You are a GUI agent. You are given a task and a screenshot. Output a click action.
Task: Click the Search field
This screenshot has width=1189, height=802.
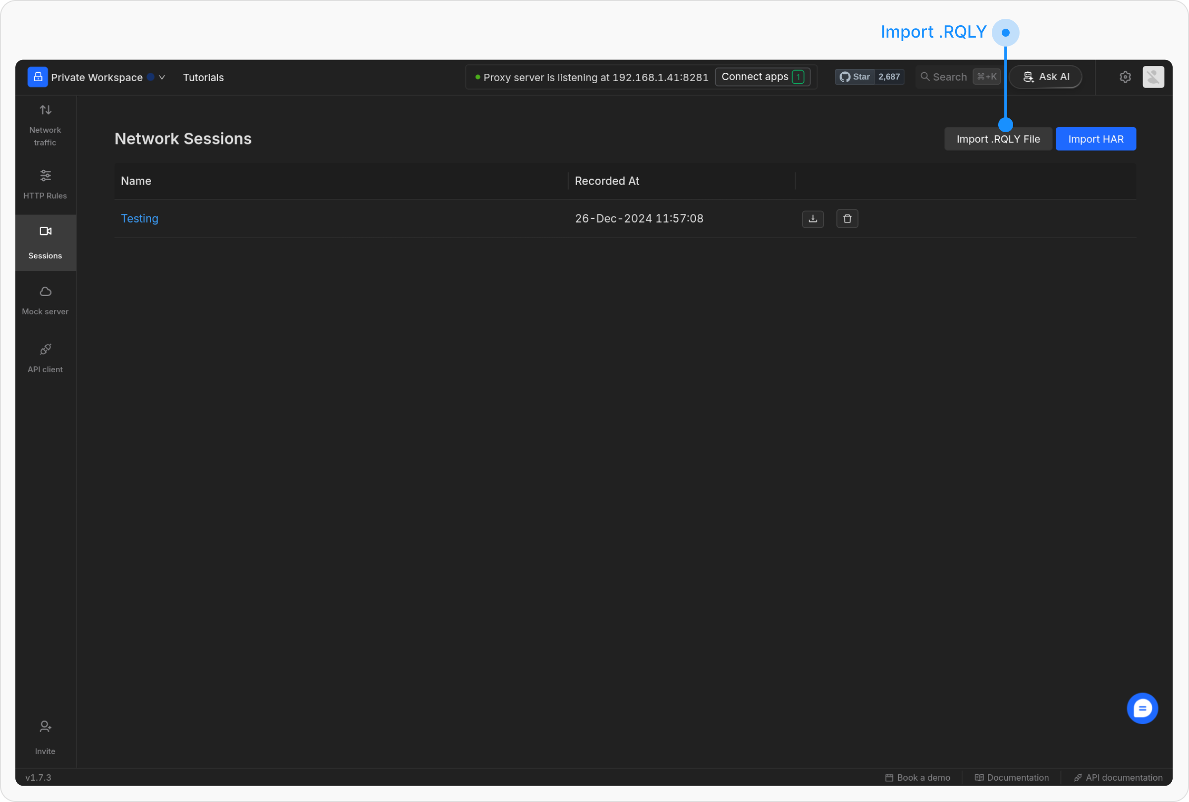pyautogui.click(x=950, y=77)
